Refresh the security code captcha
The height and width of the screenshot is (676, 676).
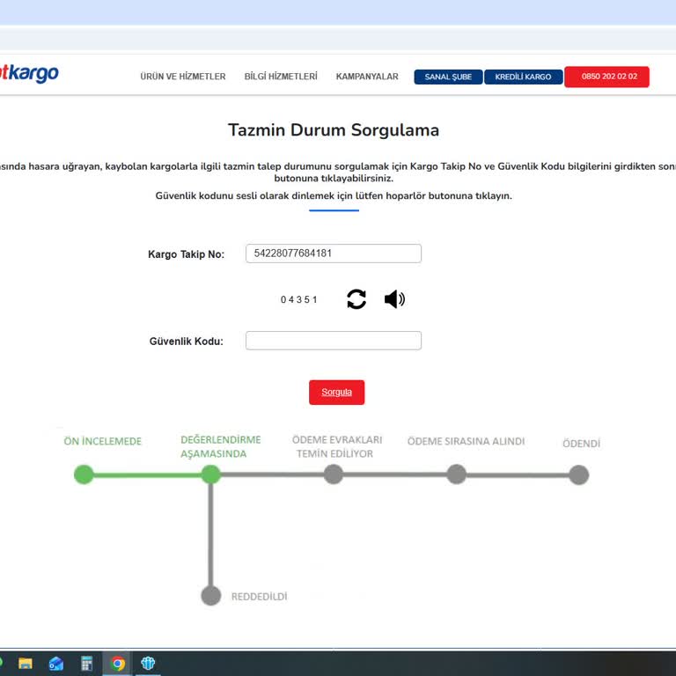(x=356, y=298)
